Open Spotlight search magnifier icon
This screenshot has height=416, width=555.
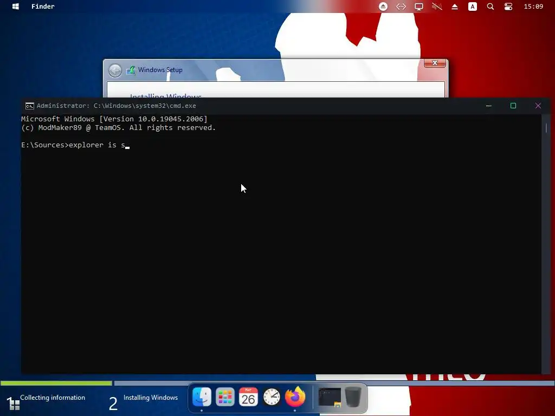tap(490, 6)
